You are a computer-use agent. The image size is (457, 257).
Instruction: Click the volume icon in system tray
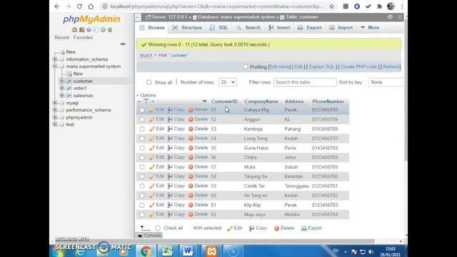pyautogui.click(x=371, y=252)
